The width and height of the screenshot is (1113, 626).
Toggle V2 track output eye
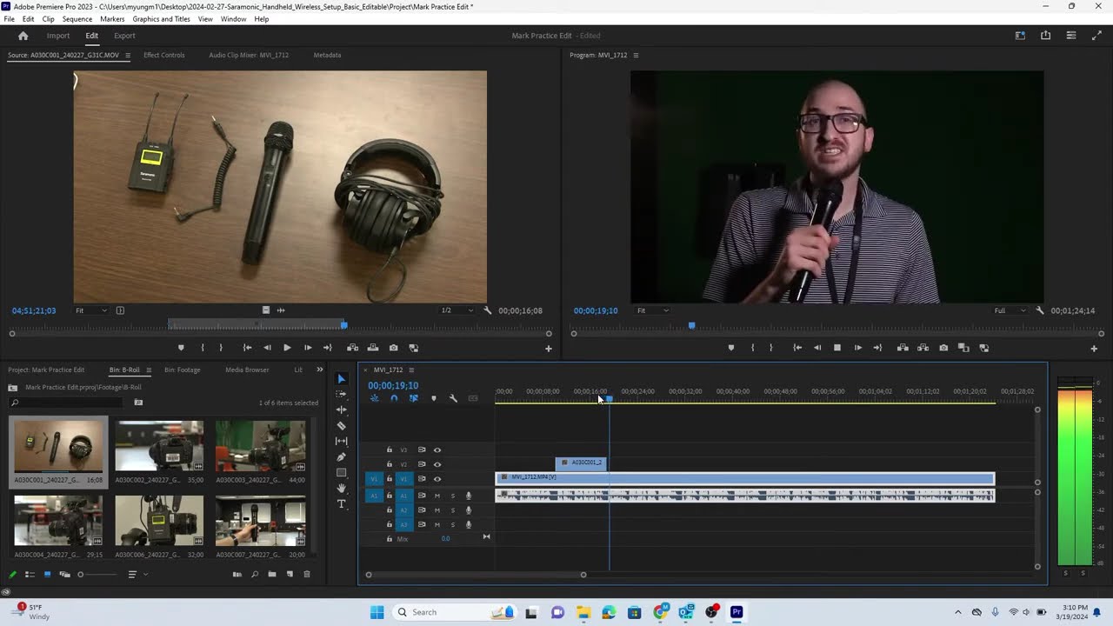click(x=437, y=464)
